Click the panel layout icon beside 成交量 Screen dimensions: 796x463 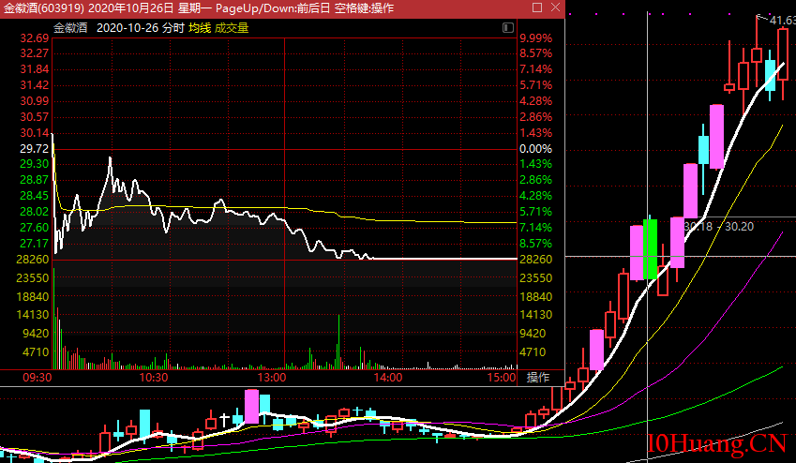(x=507, y=28)
